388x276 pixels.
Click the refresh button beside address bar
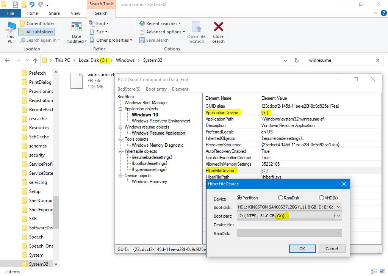coord(297,60)
